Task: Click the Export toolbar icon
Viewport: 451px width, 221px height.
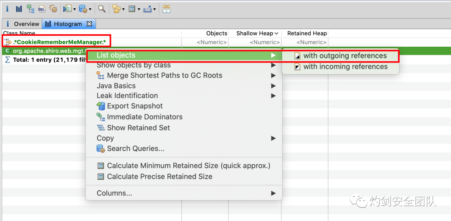Action: tap(147, 9)
